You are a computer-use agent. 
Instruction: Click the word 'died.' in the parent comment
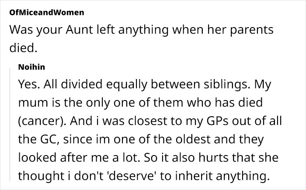pos(21,49)
